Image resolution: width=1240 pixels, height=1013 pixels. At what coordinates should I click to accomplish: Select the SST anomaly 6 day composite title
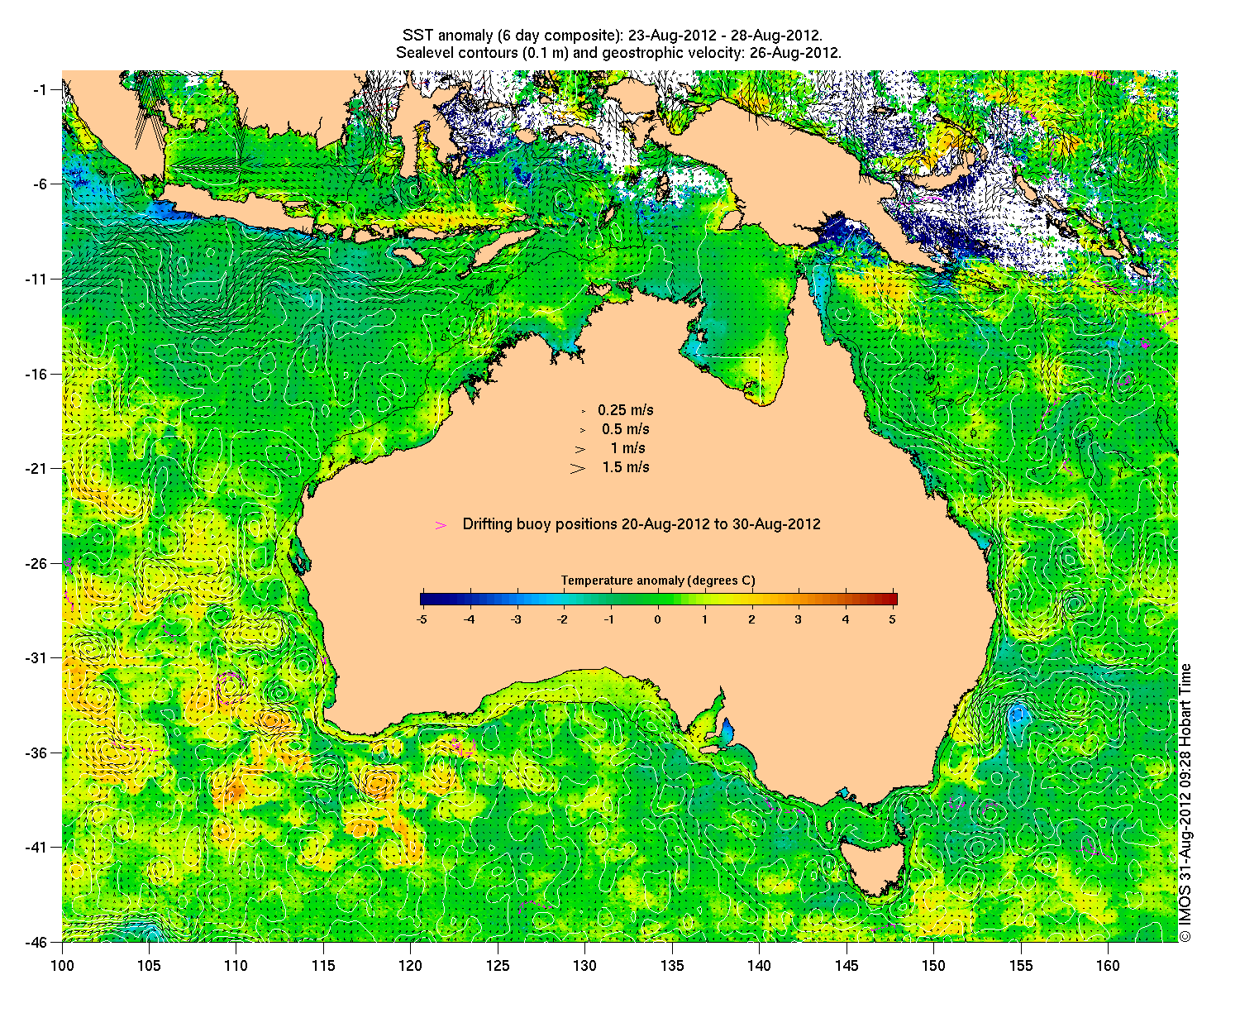point(612,36)
